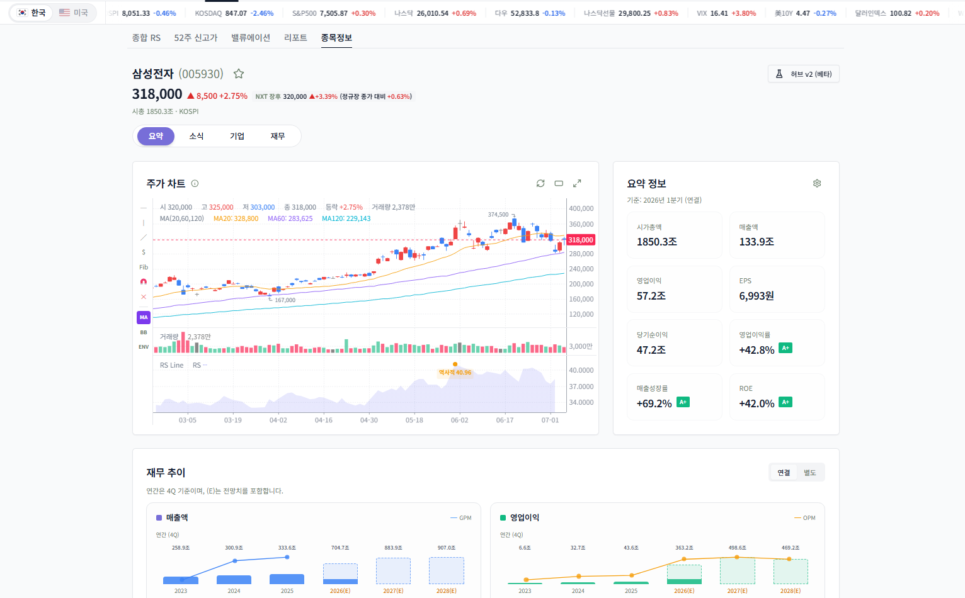Screen dimensions: 965x598
Task: Click the 시가총액 1850.3조 card
Action: [675, 235]
